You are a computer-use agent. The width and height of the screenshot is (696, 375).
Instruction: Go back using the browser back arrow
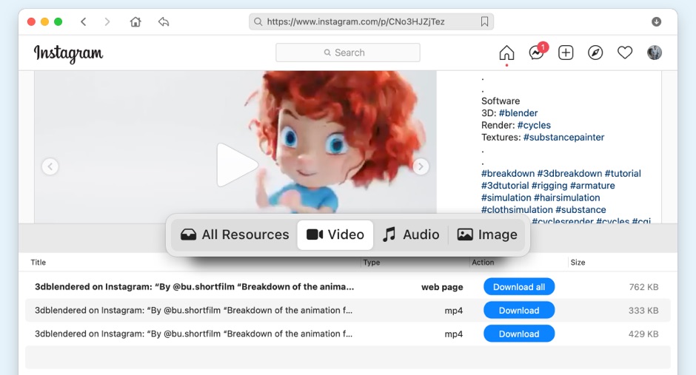[x=83, y=21]
